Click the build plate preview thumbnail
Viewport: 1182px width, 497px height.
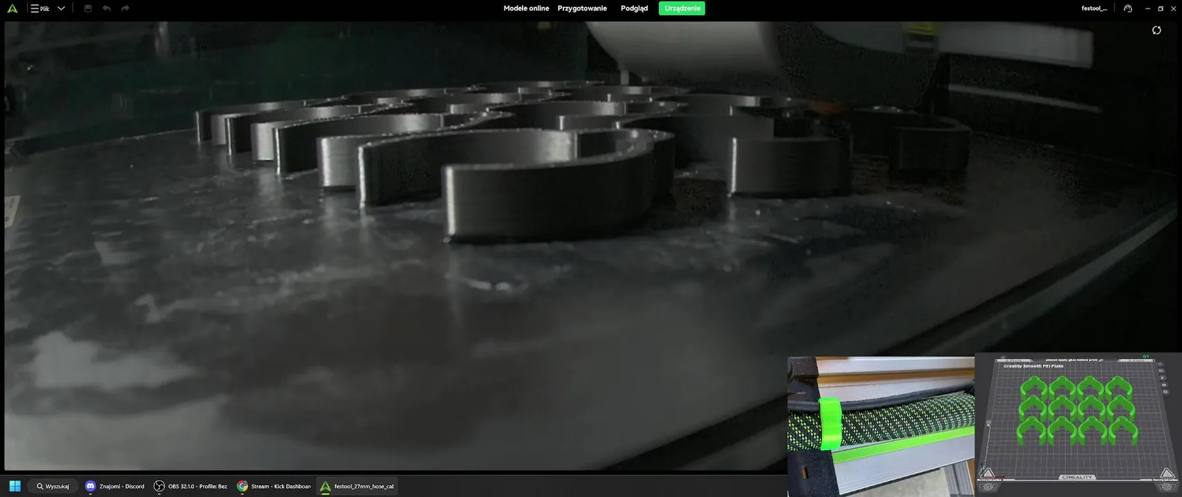(1078, 425)
